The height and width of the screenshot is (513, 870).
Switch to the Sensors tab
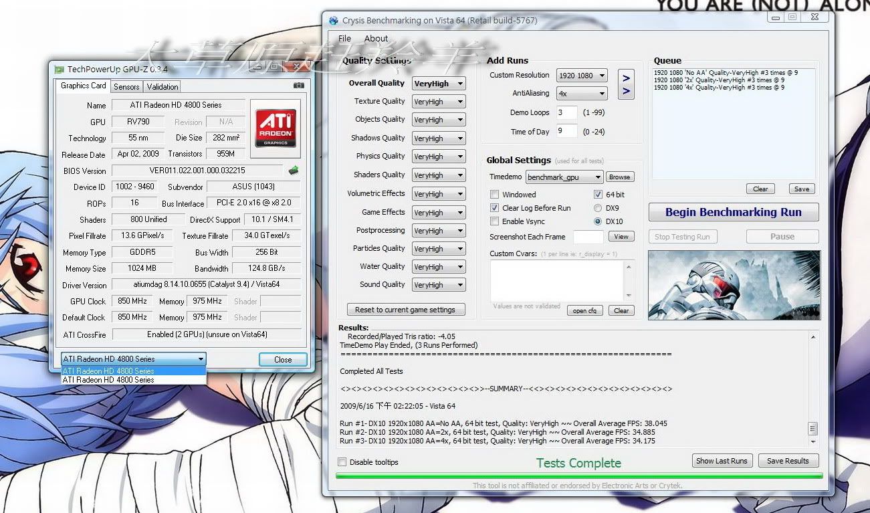click(x=126, y=86)
